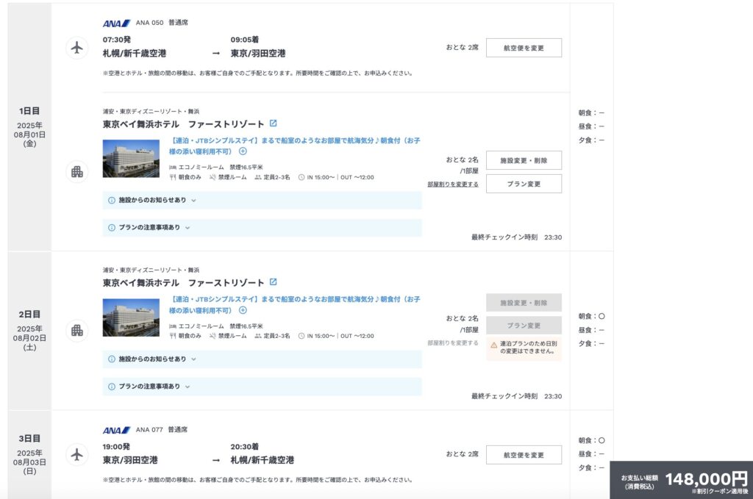This screenshot has height=499, width=753.
Task: Click ANA logo of flight ANA 077
Action: click(116, 430)
